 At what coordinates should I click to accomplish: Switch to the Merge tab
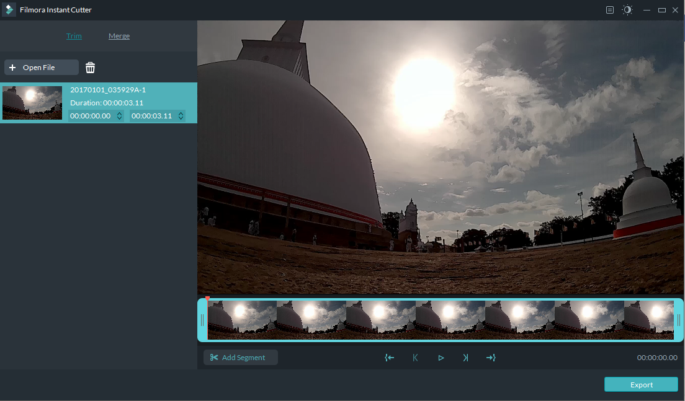click(119, 35)
